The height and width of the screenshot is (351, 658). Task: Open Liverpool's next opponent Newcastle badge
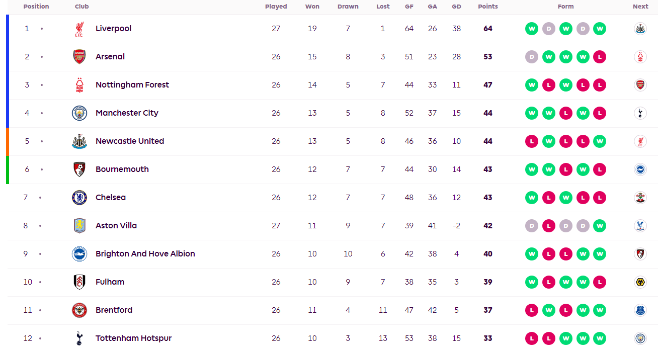(x=640, y=29)
